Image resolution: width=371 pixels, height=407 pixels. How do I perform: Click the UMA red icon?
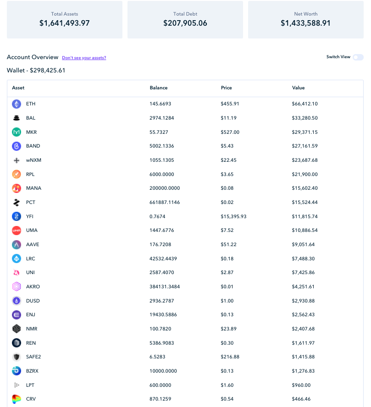point(17,231)
